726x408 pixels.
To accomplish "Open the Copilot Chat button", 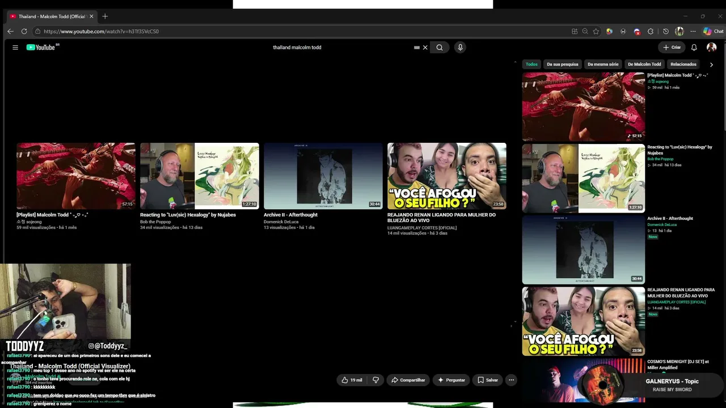I will click(x=713, y=31).
